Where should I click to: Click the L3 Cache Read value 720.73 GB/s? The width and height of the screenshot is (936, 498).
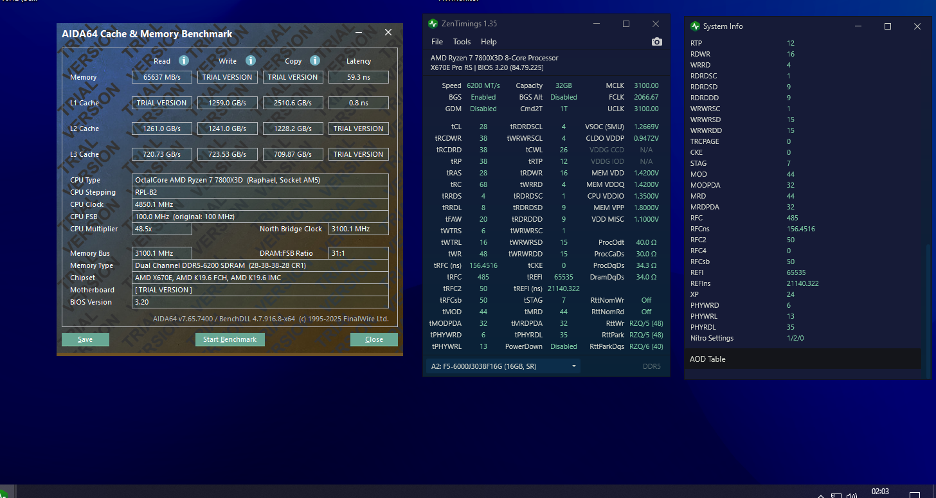[x=162, y=154]
